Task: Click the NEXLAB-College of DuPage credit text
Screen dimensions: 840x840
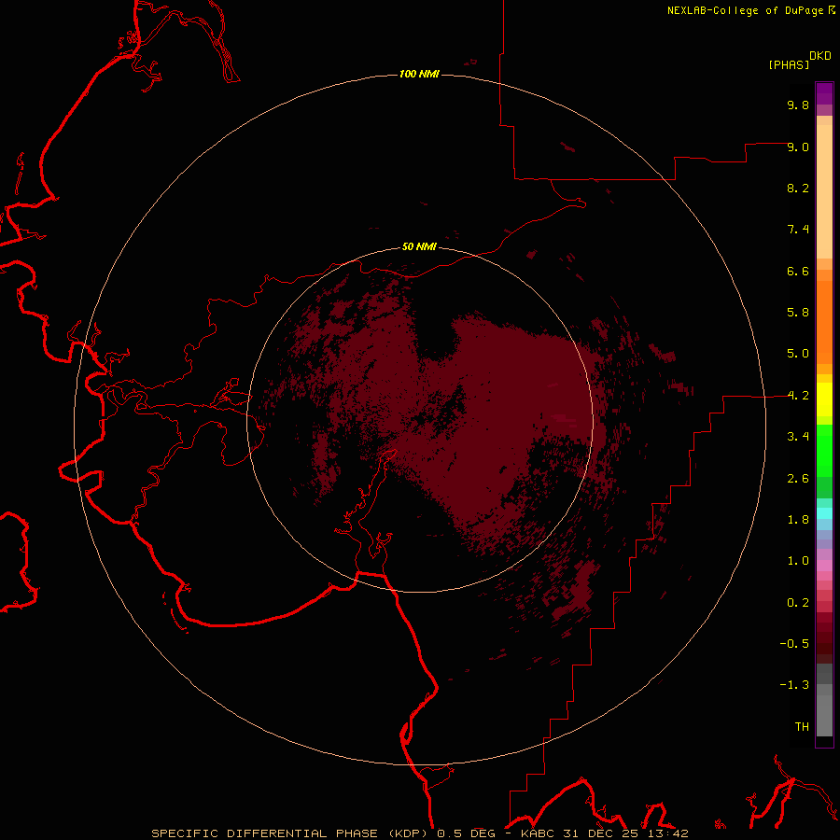Action: 746,10
